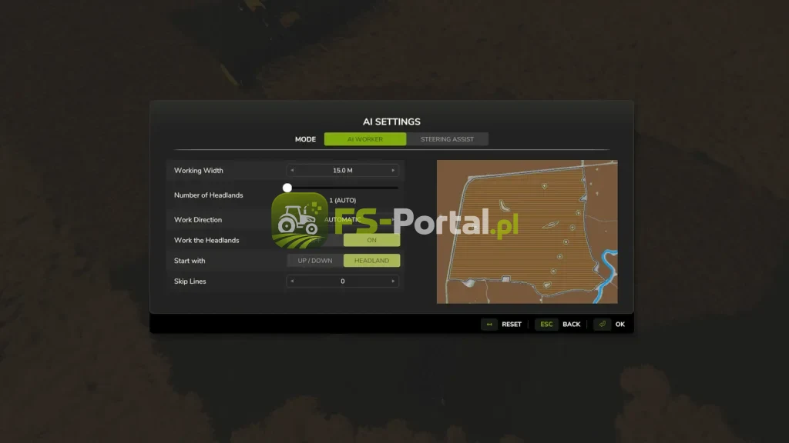Click the Number of Headlands label
Viewport: 789px width, 443px height.
coord(208,195)
